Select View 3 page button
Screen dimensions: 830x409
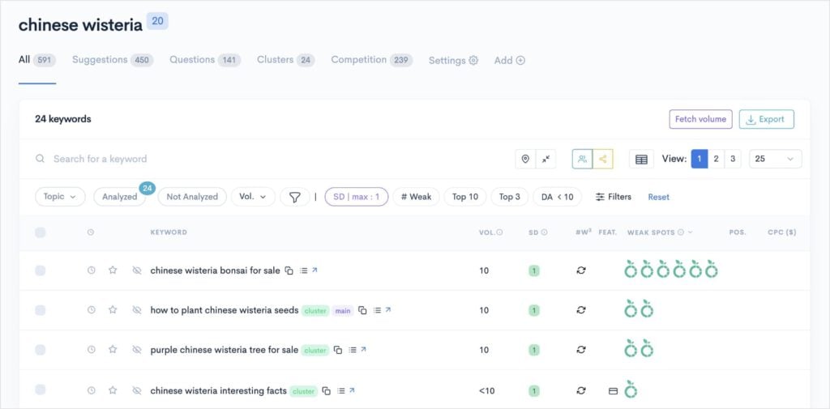[733, 159]
